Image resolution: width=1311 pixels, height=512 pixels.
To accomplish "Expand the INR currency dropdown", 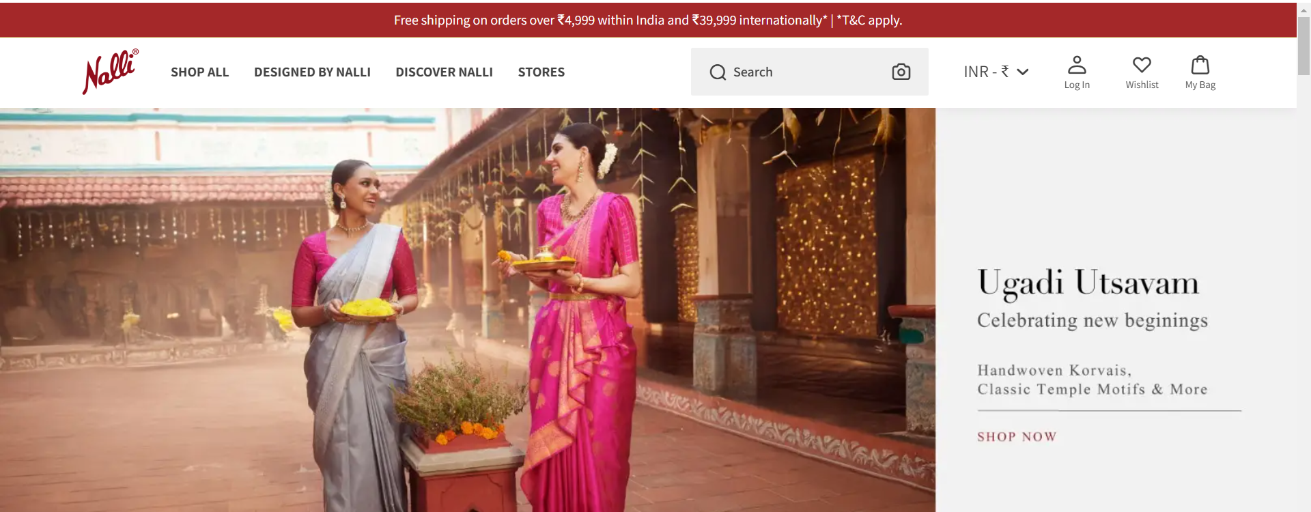I will (996, 72).
